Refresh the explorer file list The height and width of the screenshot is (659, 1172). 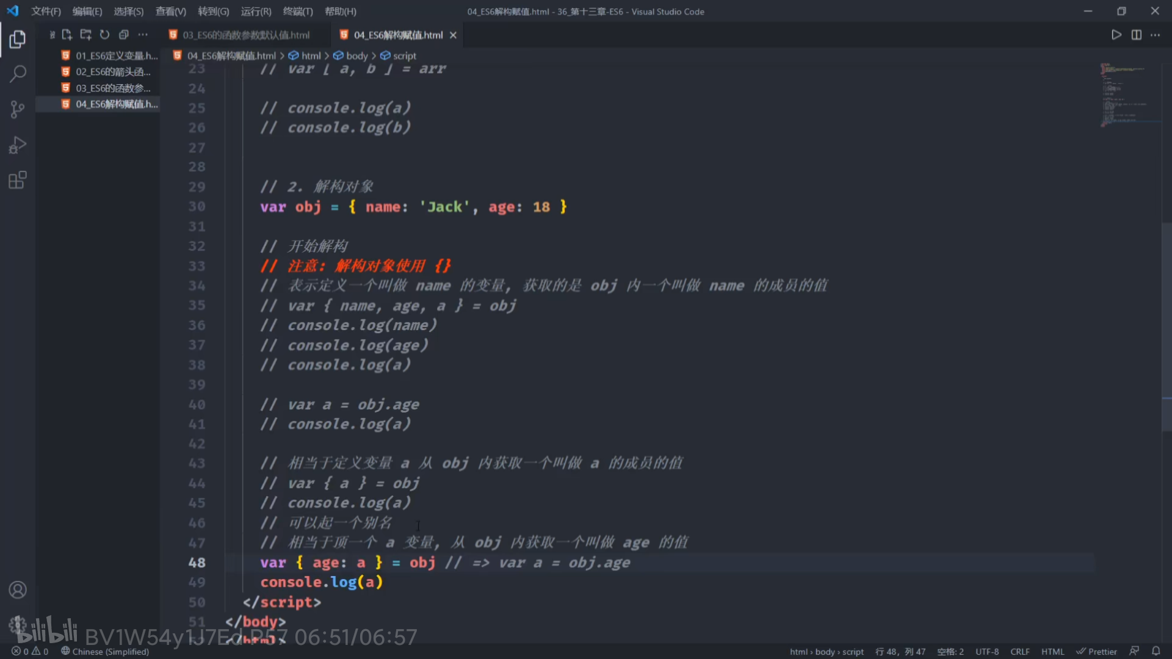tap(104, 35)
